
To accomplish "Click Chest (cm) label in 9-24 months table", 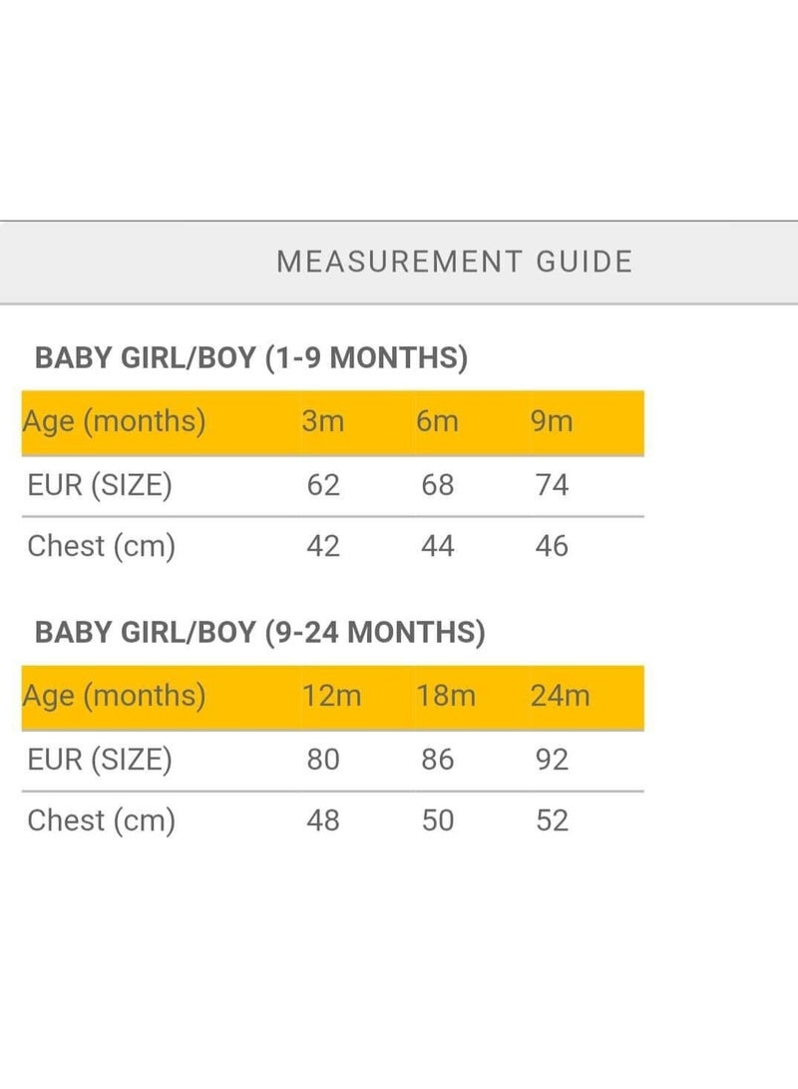I will point(102,820).
